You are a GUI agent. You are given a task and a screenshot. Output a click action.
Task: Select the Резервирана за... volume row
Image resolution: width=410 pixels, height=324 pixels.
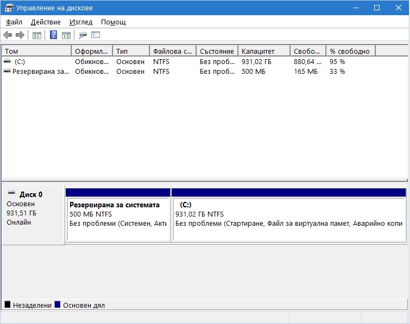point(205,71)
